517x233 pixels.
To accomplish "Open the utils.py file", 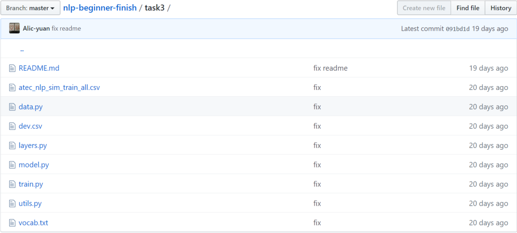I will [30, 203].
